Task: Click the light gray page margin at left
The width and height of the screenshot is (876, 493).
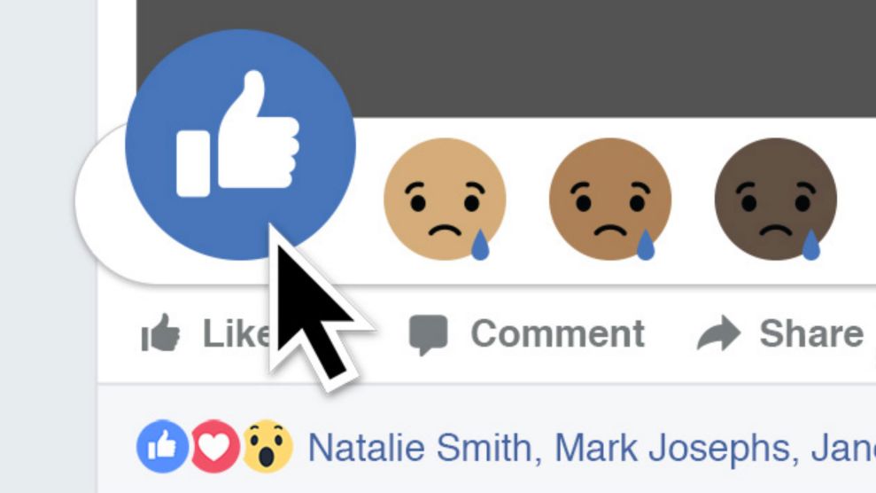Action: 49,246
